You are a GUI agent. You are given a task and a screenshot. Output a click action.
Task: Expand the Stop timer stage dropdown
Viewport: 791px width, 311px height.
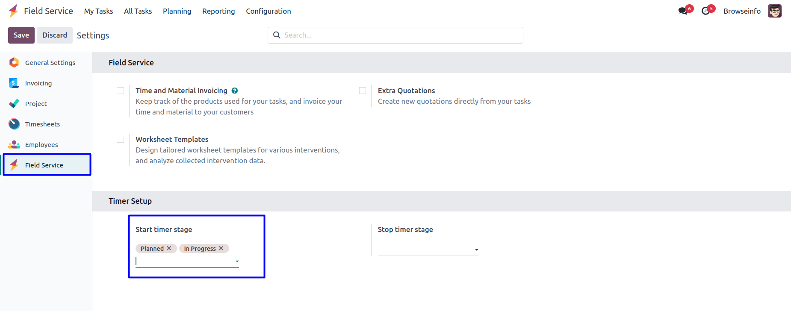pyautogui.click(x=476, y=249)
